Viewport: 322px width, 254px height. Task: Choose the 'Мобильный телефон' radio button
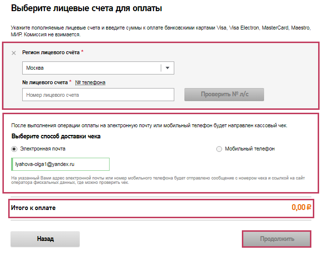tap(219, 149)
